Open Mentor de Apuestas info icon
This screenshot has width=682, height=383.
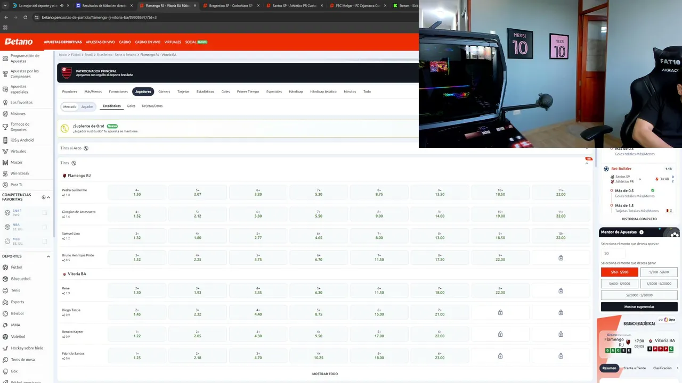[x=642, y=232]
